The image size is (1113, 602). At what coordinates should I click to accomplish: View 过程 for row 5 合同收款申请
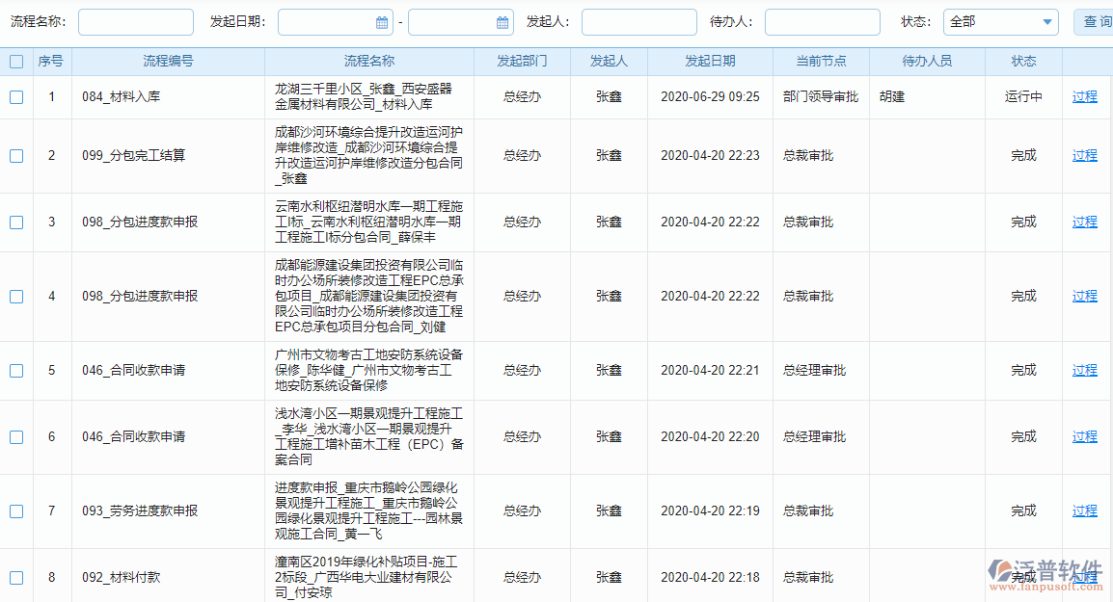click(x=1084, y=371)
